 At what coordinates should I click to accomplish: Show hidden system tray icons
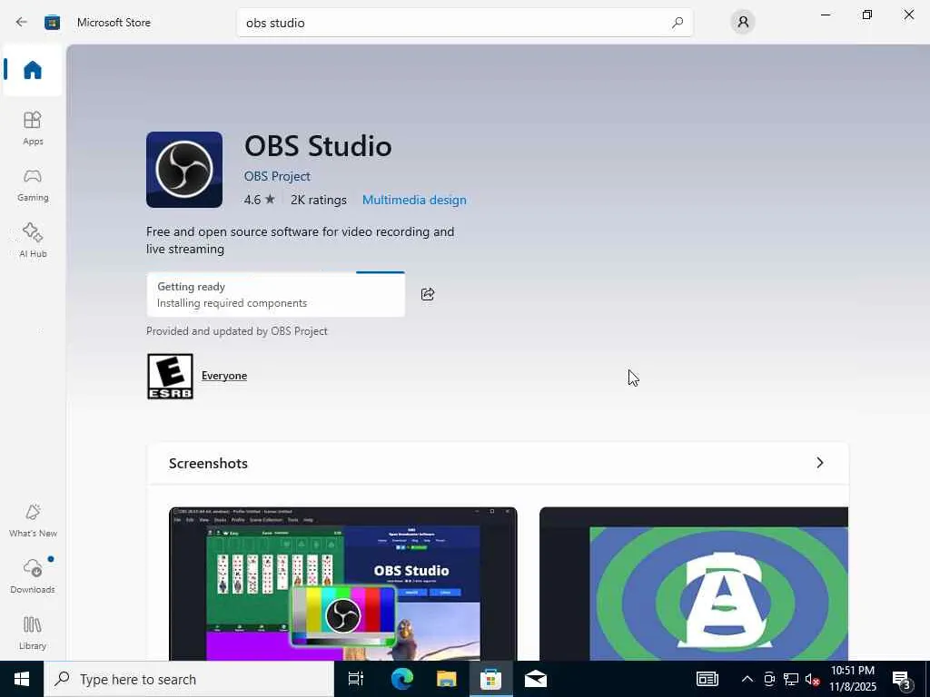(x=747, y=679)
